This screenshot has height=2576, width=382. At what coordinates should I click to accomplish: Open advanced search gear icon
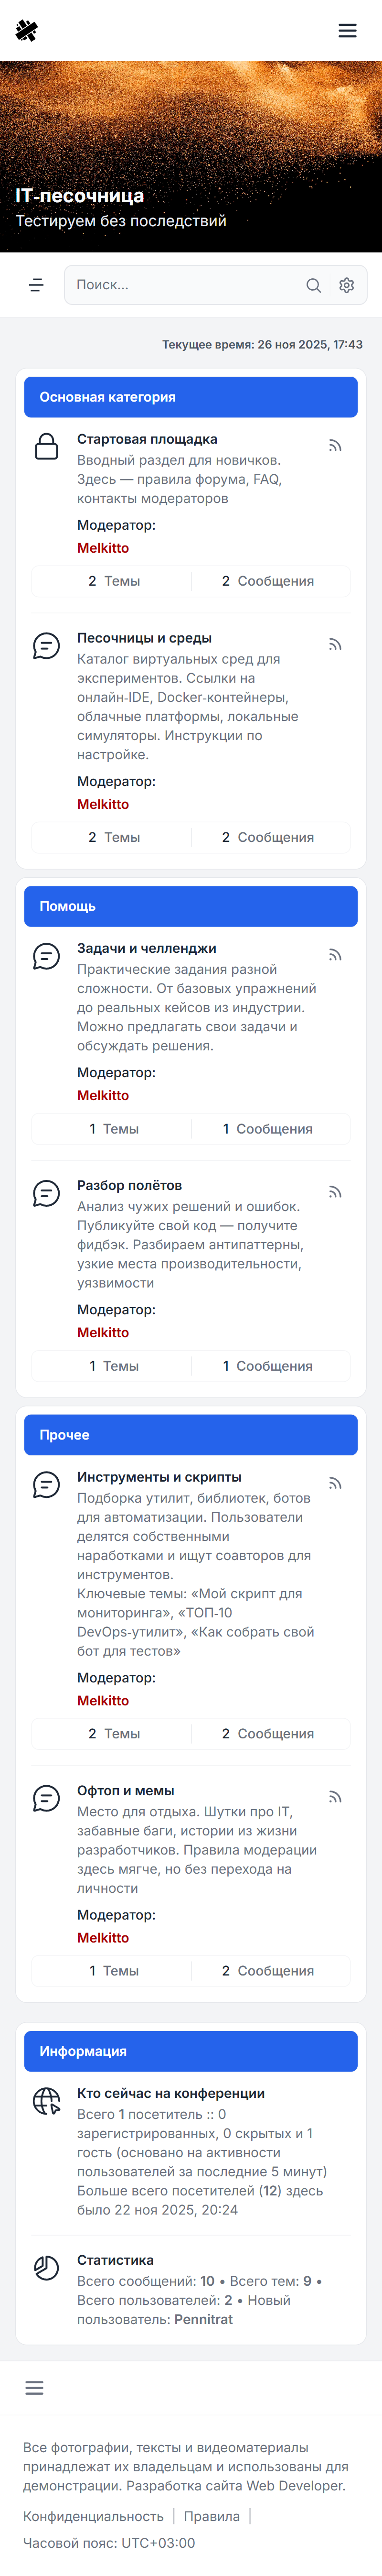pyautogui.click(x=346, y=285)
